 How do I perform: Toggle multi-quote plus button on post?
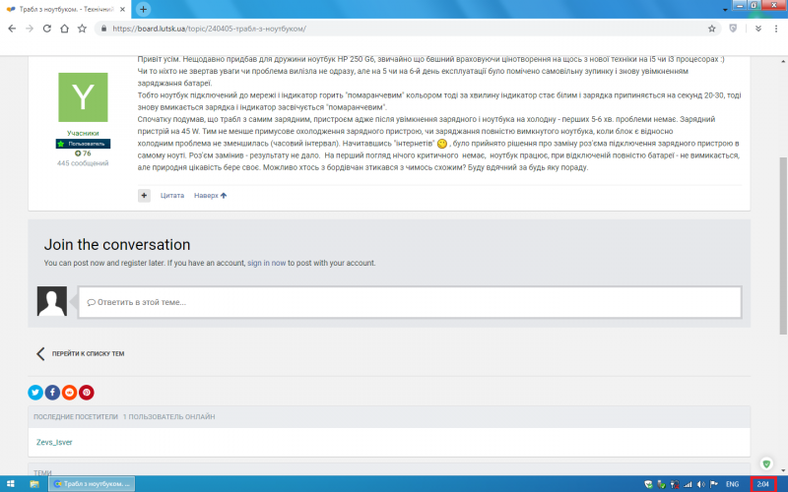[145, 196]
